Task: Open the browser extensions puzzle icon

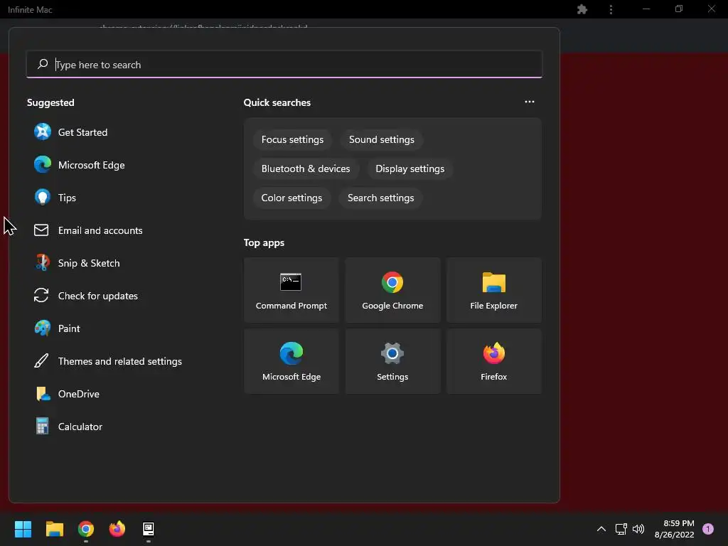Action: point(582,9)
